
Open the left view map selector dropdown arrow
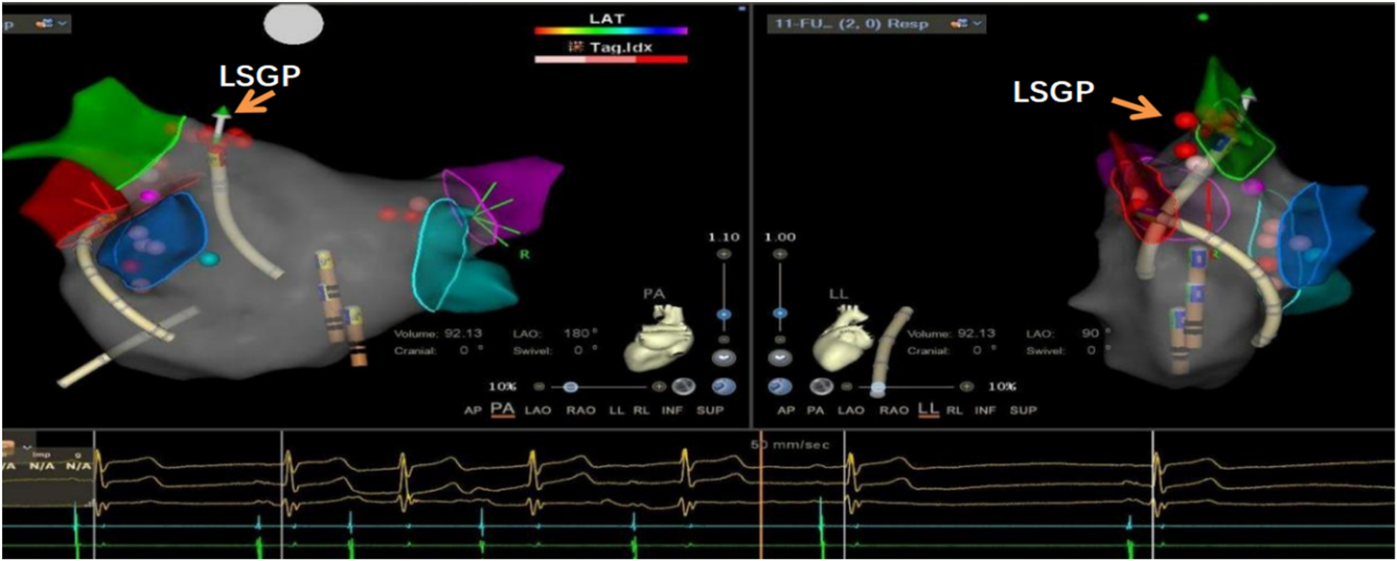[x=63, y=24]
